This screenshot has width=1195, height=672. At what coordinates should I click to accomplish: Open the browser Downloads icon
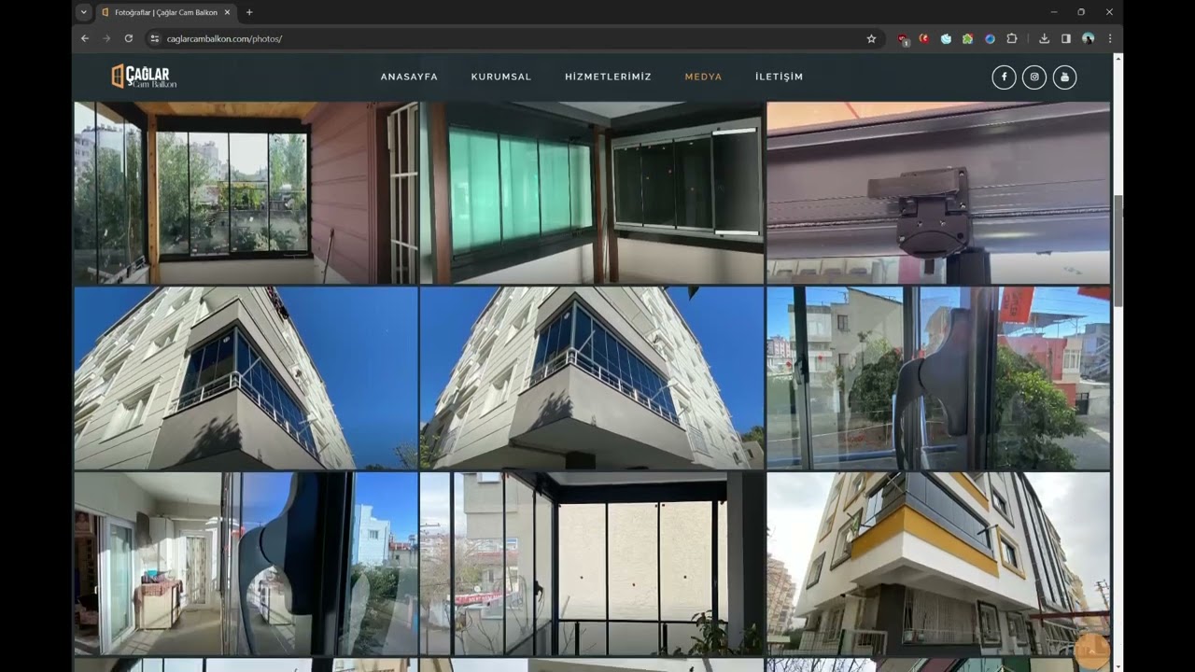(1044, 38)
